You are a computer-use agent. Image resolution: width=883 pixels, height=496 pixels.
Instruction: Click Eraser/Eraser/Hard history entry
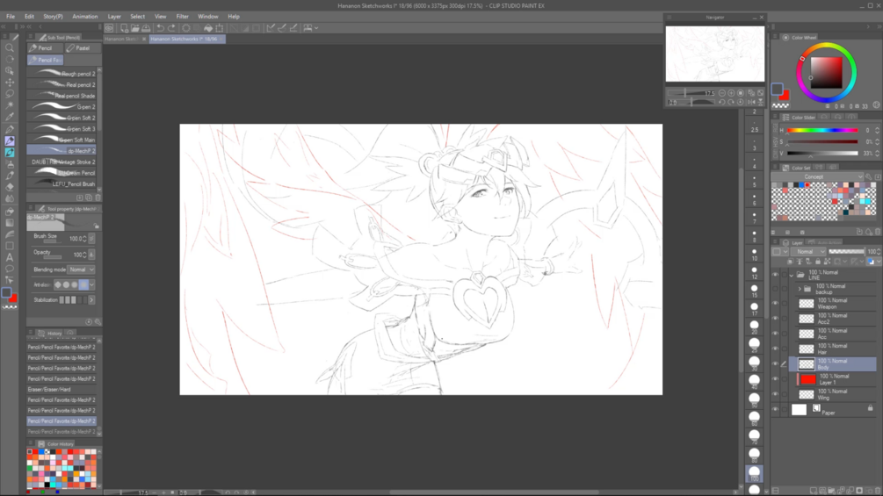click(x=62, y=389)
